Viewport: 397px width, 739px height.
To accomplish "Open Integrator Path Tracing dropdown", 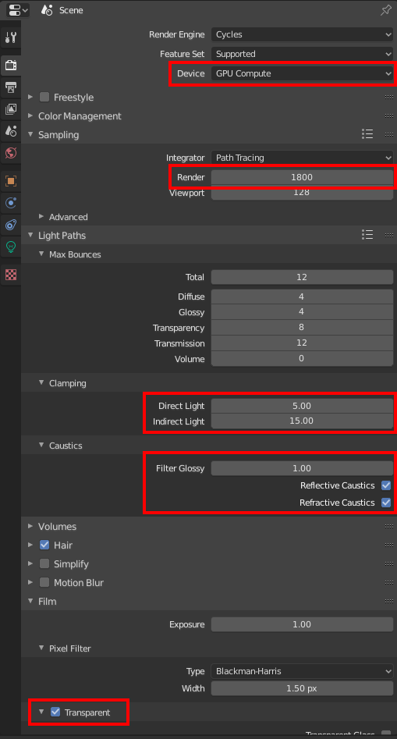I will tap(302, 158).
